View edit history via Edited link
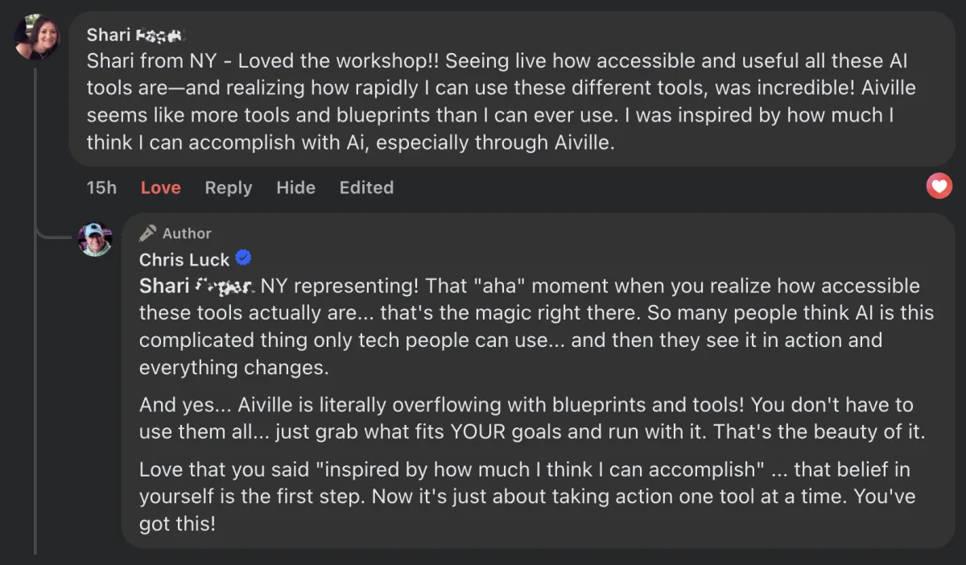The height and width of the screenshot is (565, 966). click(x=366, y=188)
